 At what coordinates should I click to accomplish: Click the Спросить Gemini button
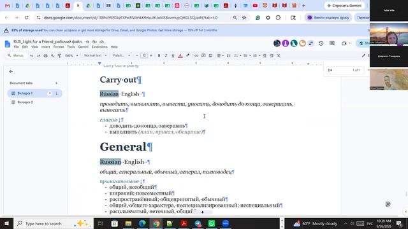(x=344, y=6)
